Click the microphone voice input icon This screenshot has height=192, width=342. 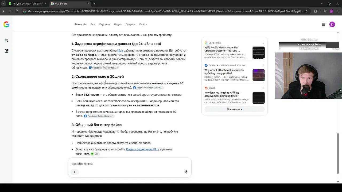click(186, 172)
